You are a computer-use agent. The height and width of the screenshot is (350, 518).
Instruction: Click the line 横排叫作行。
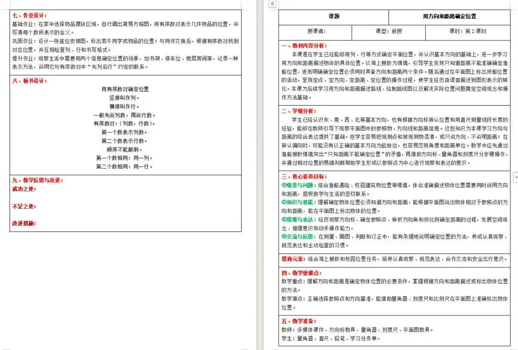coord(124,106)
